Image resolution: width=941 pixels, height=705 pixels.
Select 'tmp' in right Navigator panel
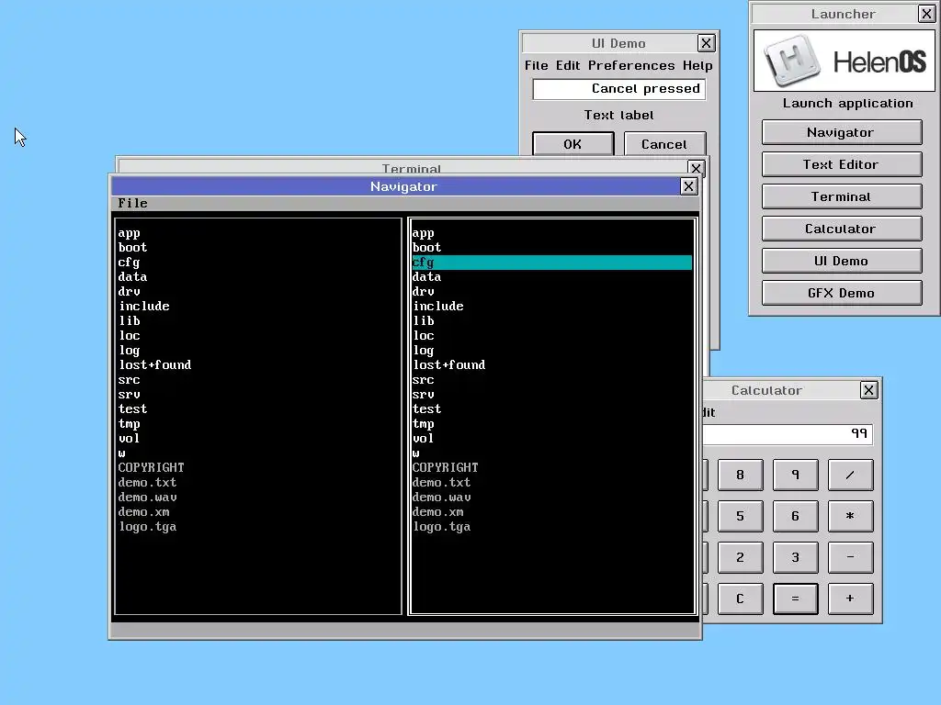tap(552, 424)
